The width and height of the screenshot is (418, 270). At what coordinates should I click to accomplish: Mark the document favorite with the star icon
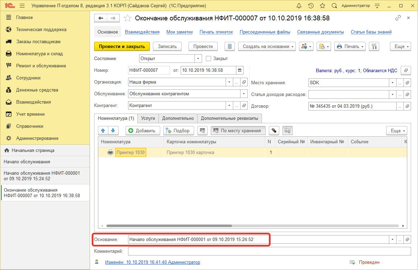pyautogui.click(x=127, y=18)
